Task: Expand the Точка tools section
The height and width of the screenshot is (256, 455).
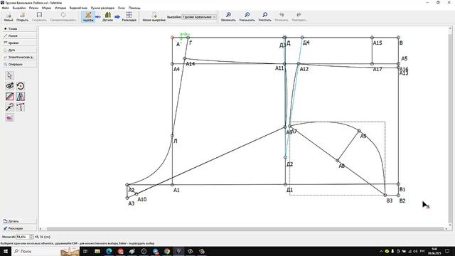Action: point(19,28)
